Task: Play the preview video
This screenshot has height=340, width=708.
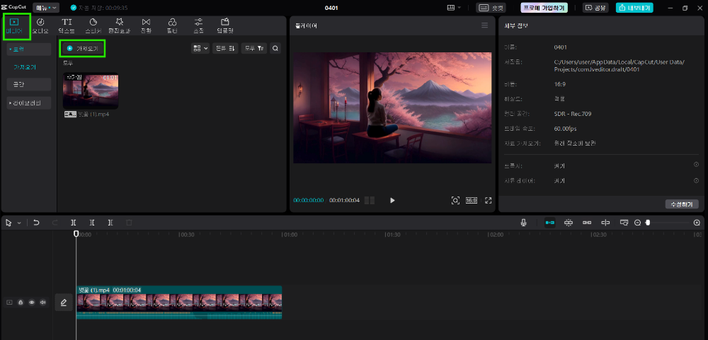Action: pyautogui.click(x=392, y=200)
